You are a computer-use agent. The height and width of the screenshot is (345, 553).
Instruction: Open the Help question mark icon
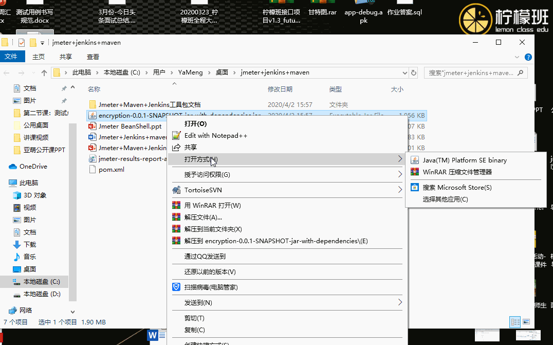click(528, 57)
